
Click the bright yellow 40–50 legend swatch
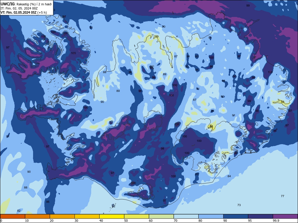pos(112,216)
